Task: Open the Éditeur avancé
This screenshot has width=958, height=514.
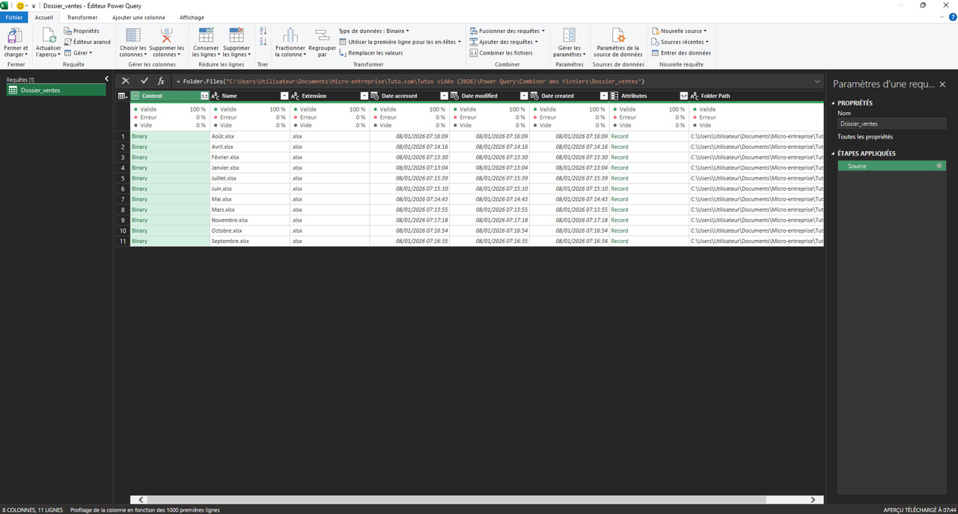Action: tap(88, 42)
